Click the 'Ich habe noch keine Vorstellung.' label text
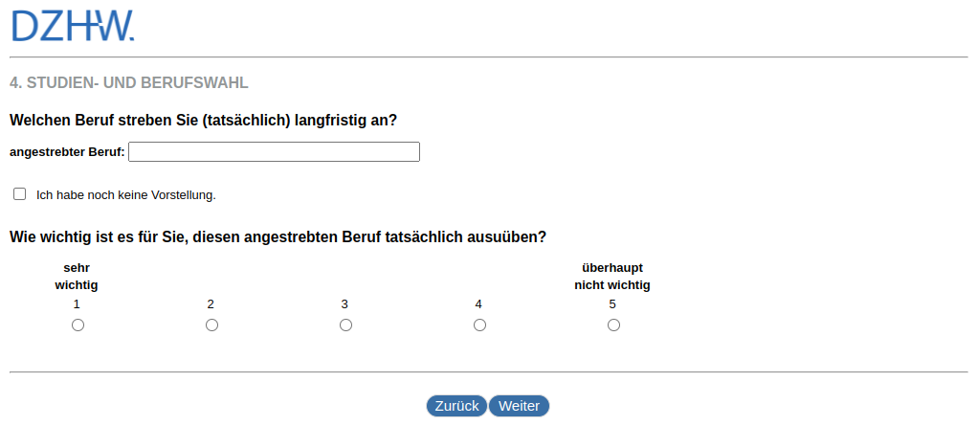Viewport: 977px width, 426px height. pyautogui.click(x=126, y=195)
